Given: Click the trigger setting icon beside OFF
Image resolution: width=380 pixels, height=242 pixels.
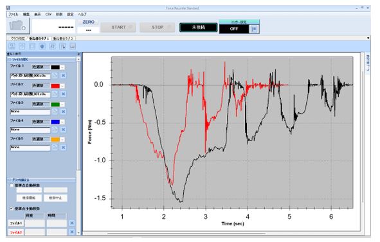Looking at the screenshot, I should click(x=254, y=29).
